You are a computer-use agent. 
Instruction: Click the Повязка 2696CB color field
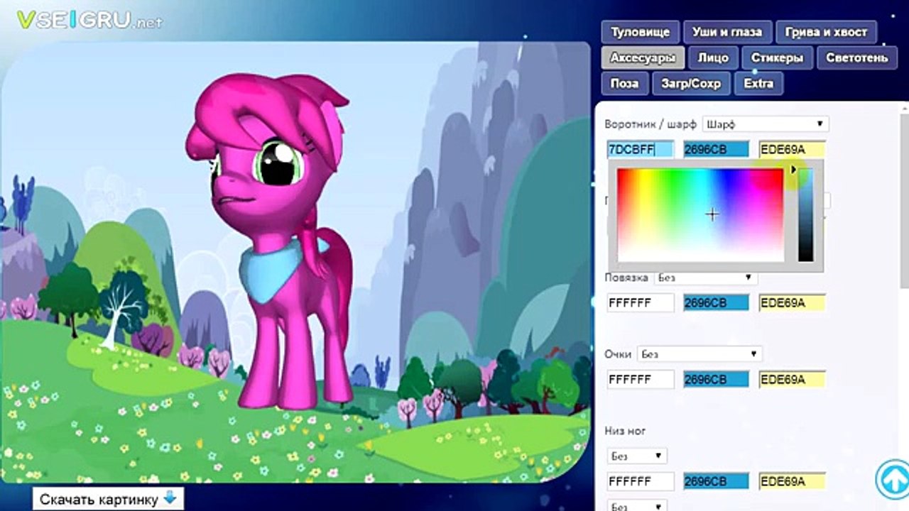click(x=716, y=303)
